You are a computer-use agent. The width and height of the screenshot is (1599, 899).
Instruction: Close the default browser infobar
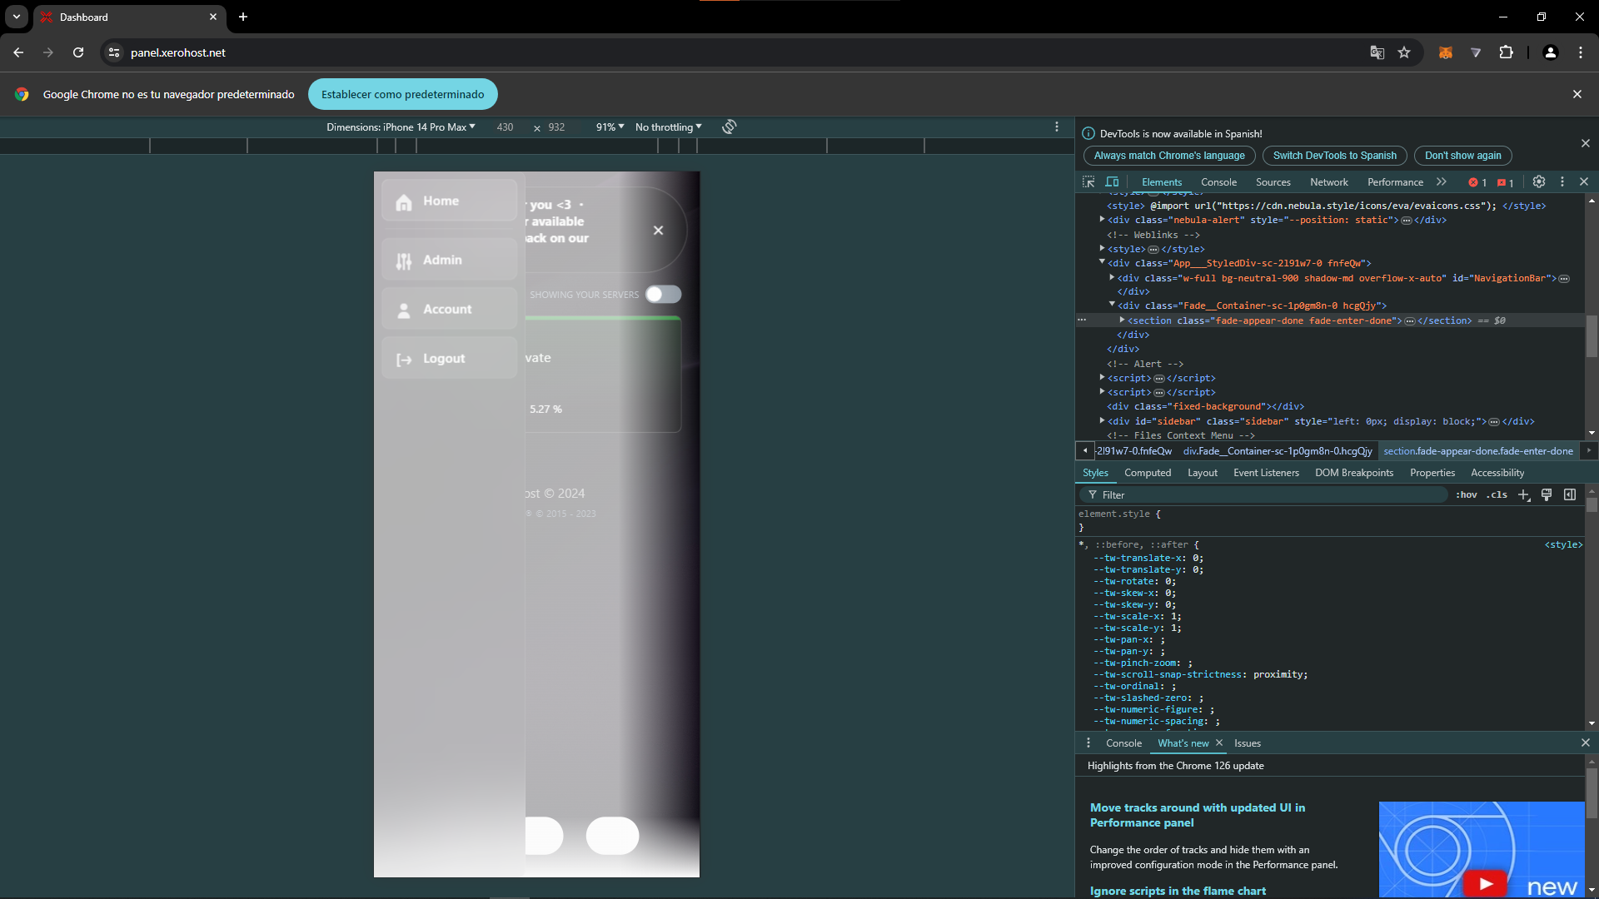[x=1577, y=94]
